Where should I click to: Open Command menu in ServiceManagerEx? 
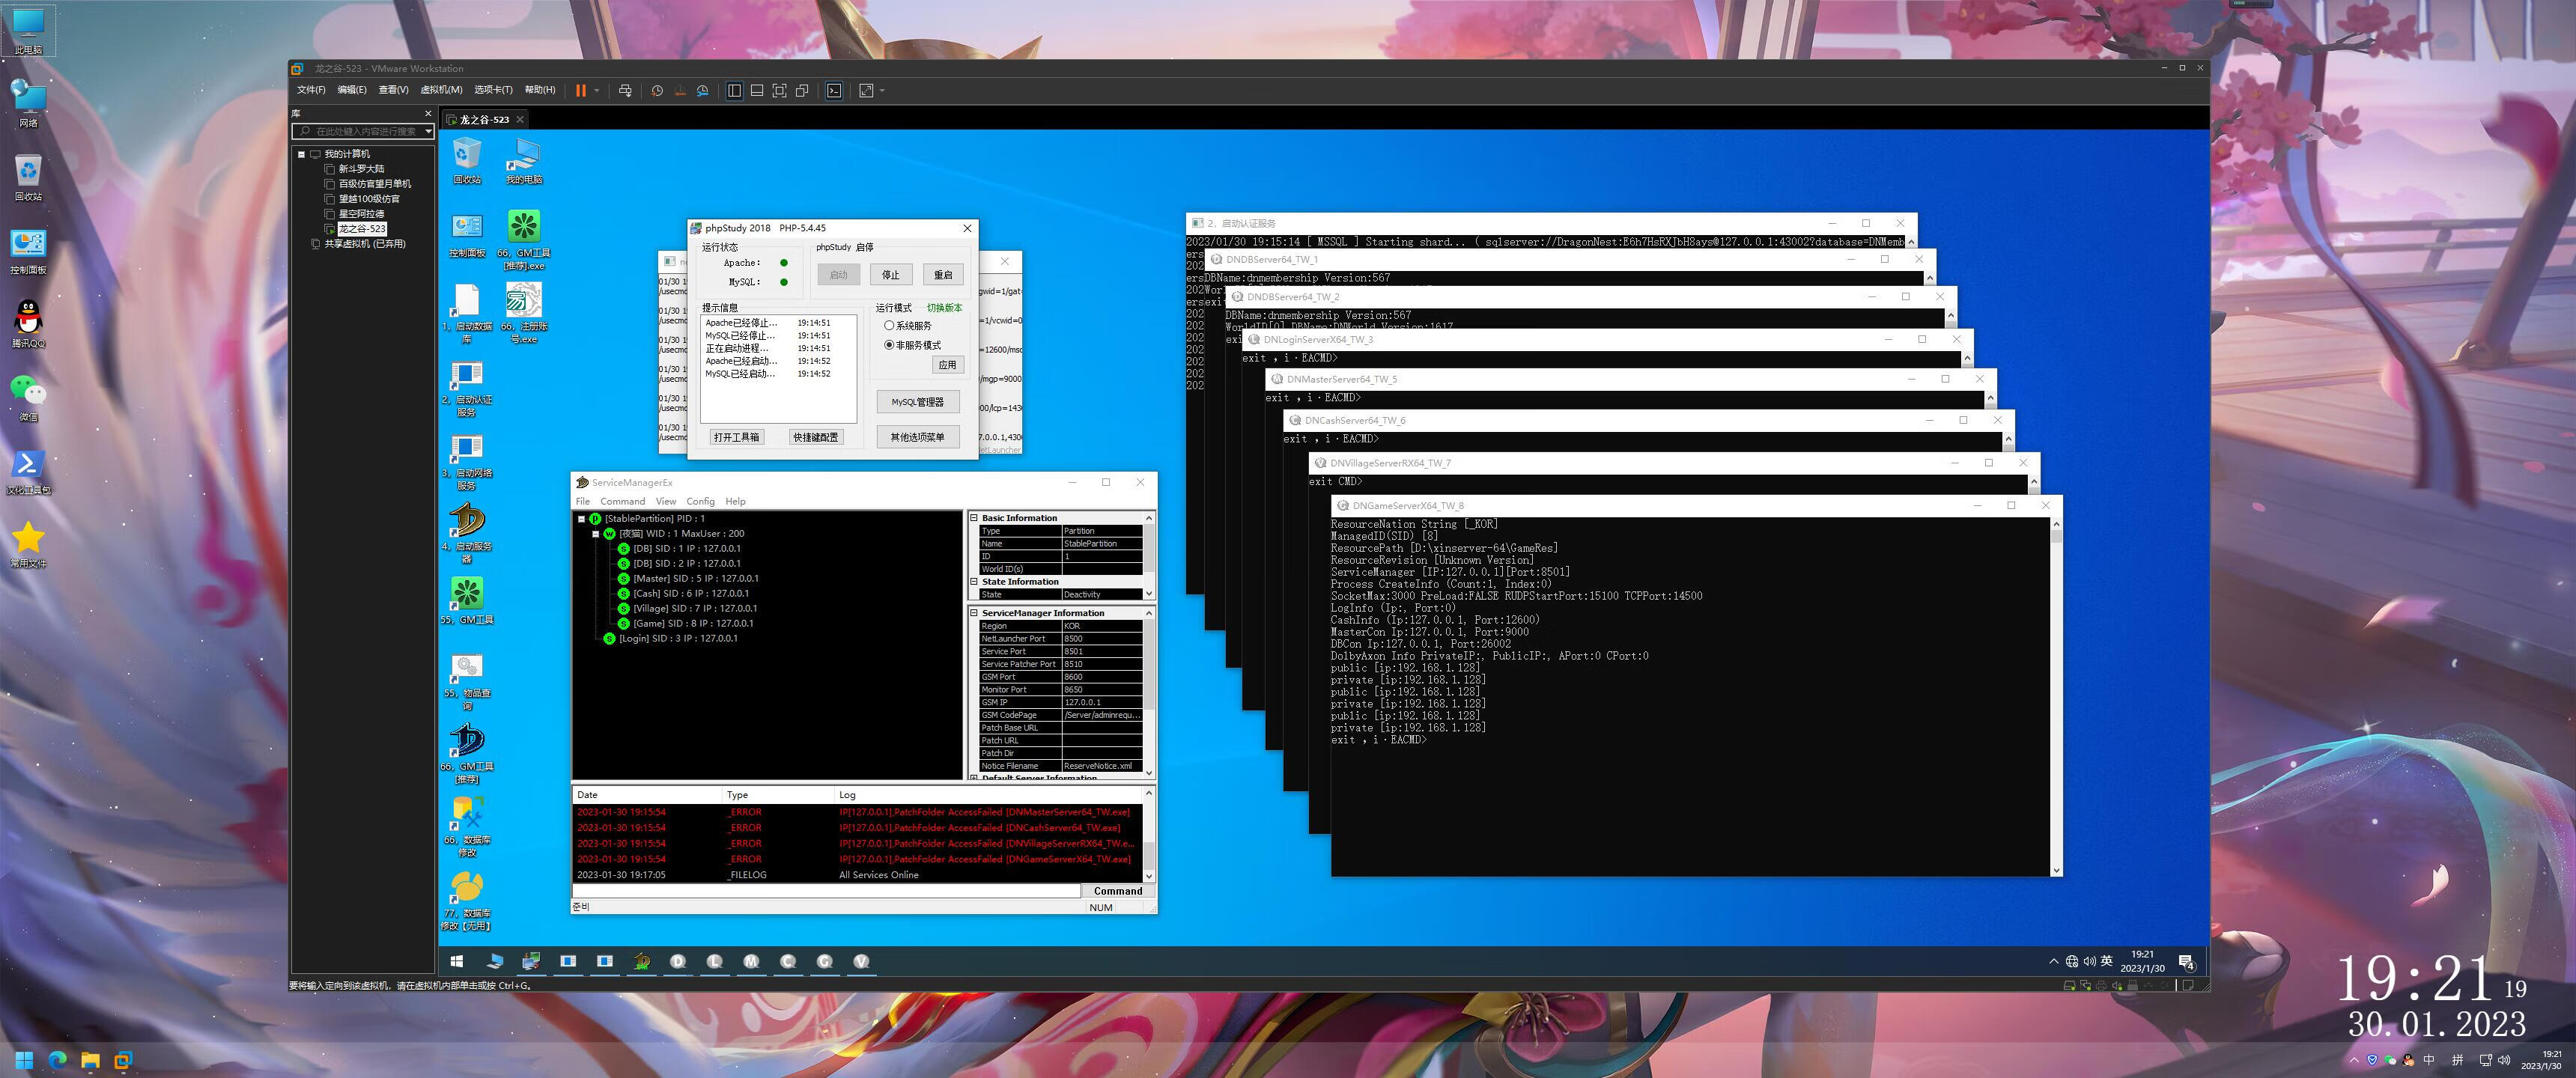click(622, 502)
